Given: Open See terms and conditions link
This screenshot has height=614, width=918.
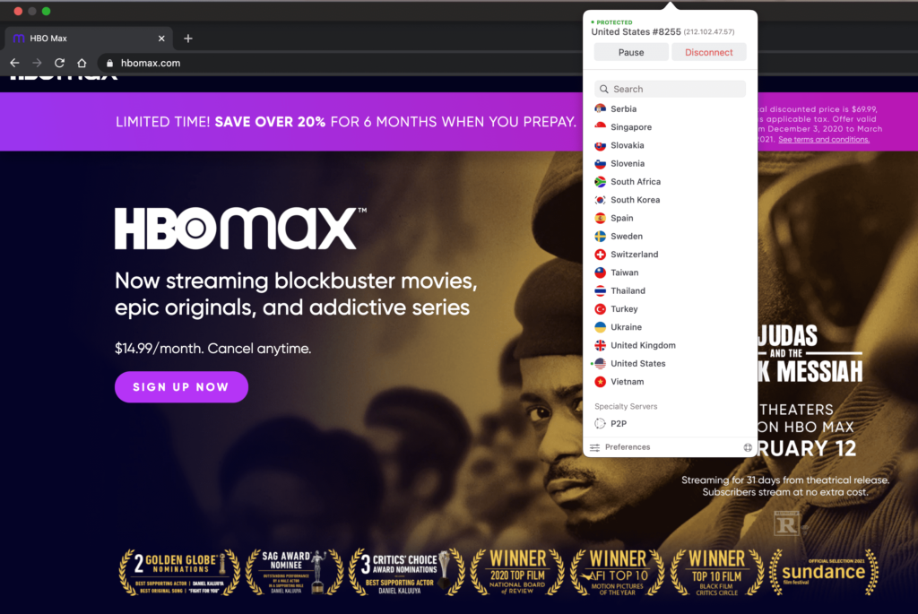Looking at the screenshot, I should pyautogui.click(x=823, y=139).
